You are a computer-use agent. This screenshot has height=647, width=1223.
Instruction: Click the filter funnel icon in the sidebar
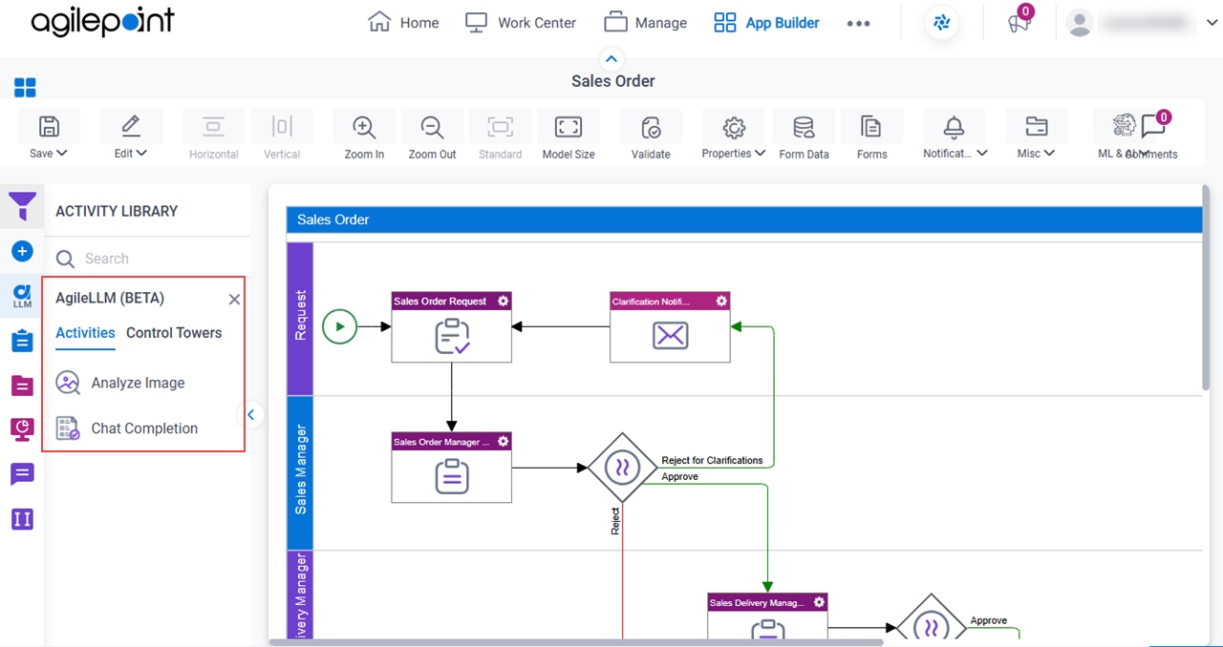coord(22,206)
